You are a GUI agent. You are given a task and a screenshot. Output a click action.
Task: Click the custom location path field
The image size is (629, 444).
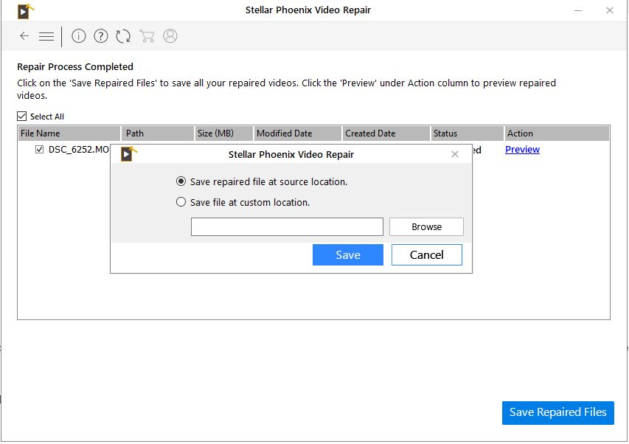[x=287, y=227]
